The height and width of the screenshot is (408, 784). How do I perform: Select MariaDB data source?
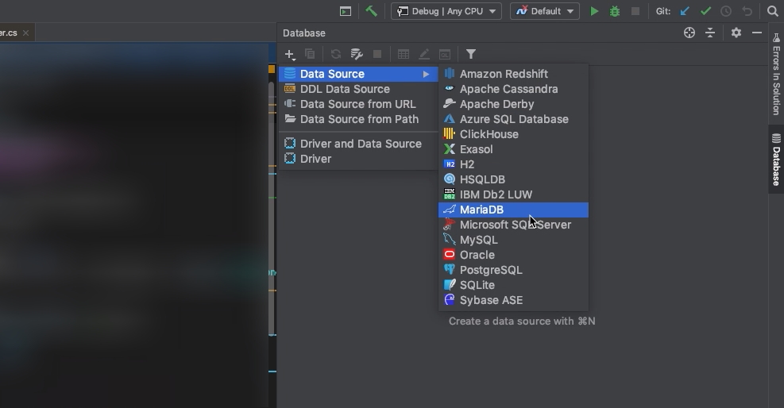tap(513, 210)
